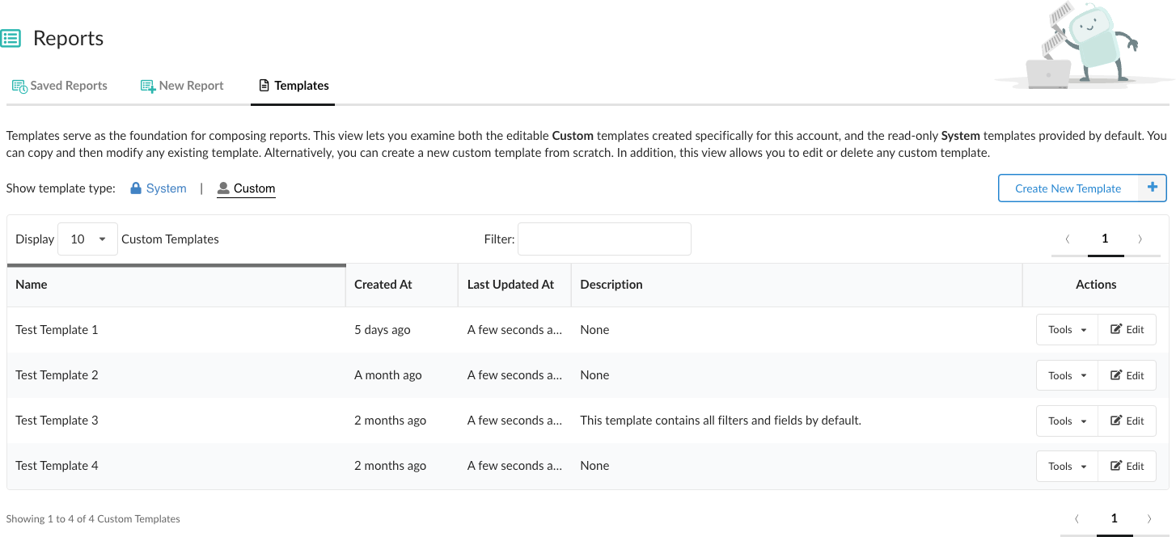The width and height of the screenshot is (1176, 537).
Task: Go to previous page using top arrow
Action: pyautogui.click(x=1068, y=239)
